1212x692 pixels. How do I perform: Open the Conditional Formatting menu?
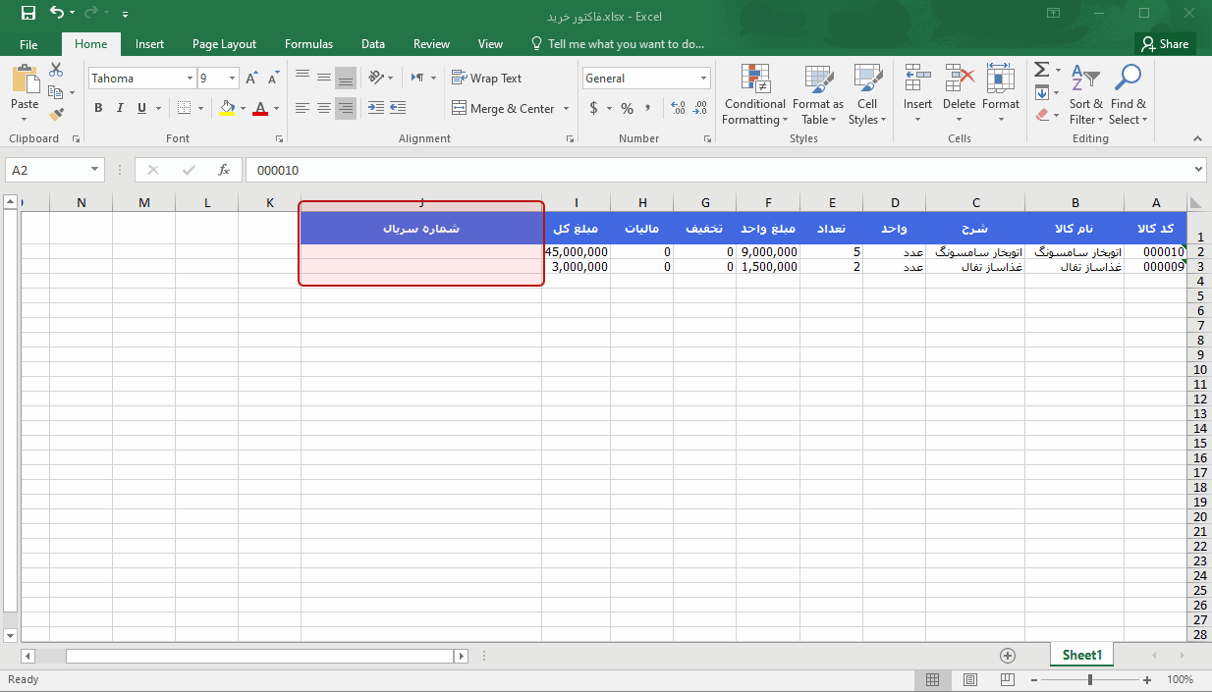click(754, 95)
